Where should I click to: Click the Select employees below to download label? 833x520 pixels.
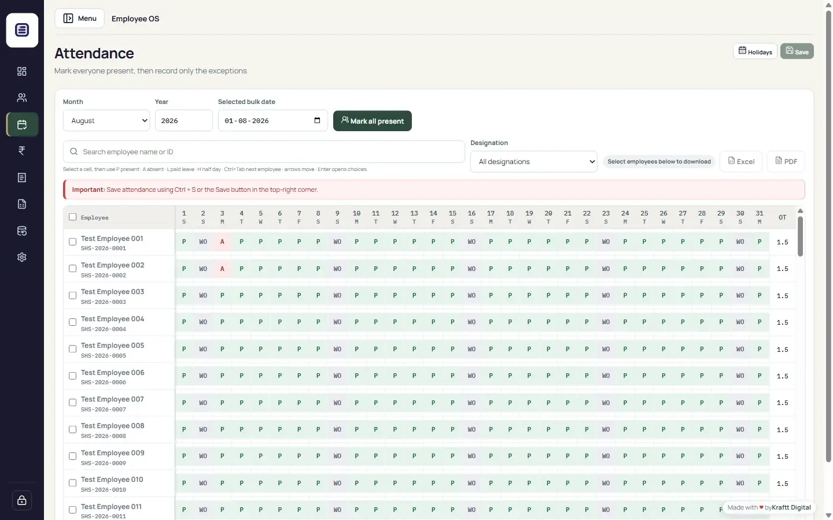659,162
